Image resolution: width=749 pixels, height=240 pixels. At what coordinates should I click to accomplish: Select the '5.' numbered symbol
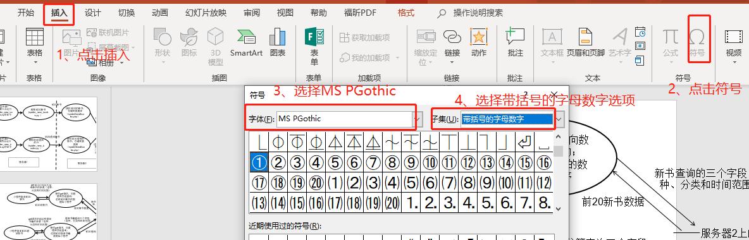tap(486, 203)
